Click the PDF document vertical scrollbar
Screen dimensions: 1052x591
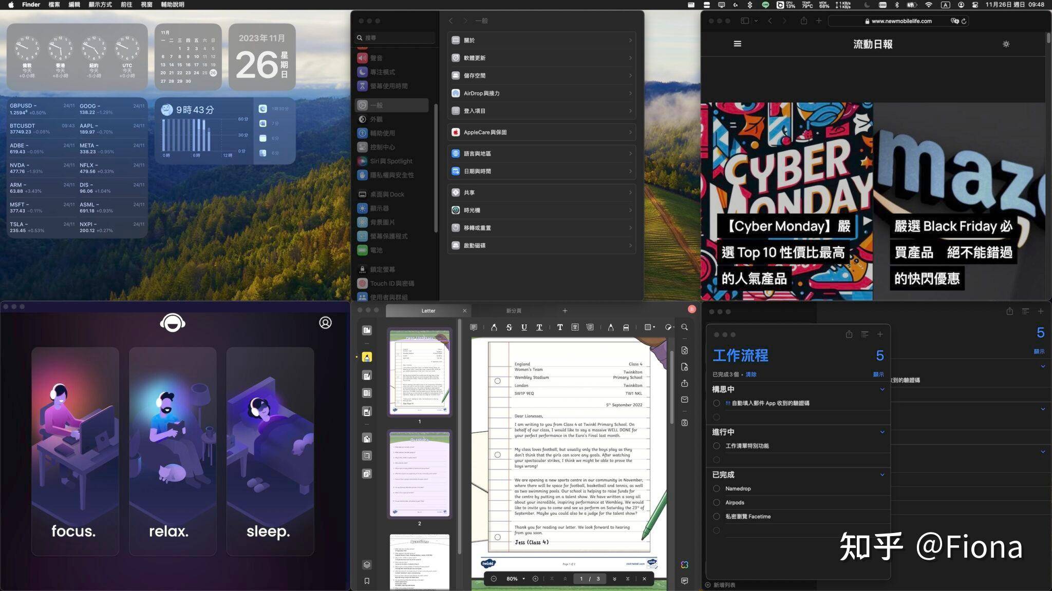pos(671,388)
